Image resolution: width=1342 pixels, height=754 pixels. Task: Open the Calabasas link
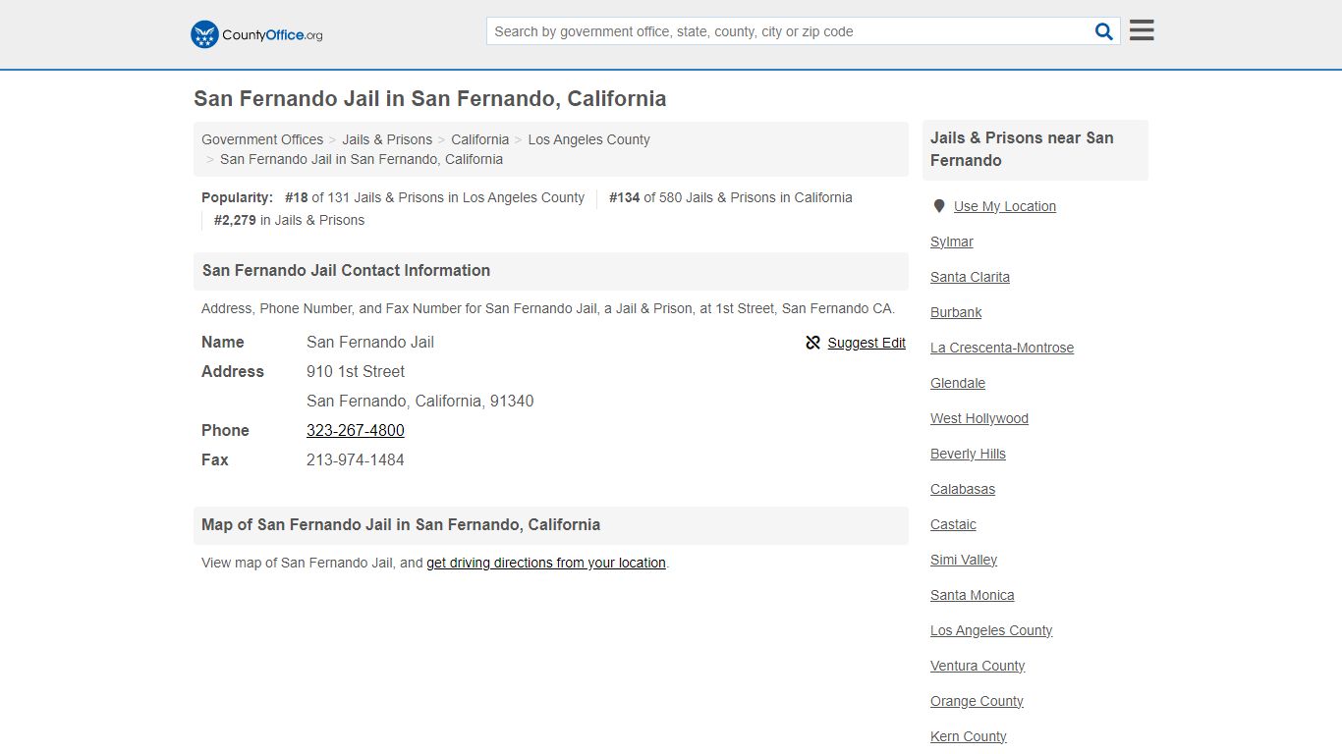[x=963, y=489]
